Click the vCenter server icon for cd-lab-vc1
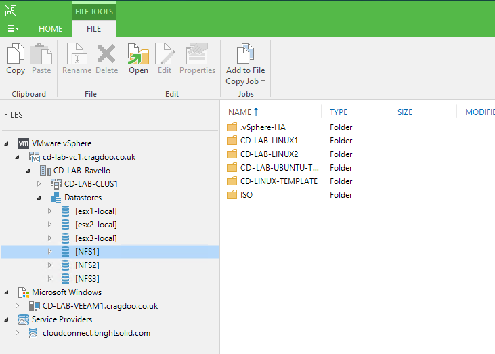This screenshot has height=354, width=495. coord(35,157)
